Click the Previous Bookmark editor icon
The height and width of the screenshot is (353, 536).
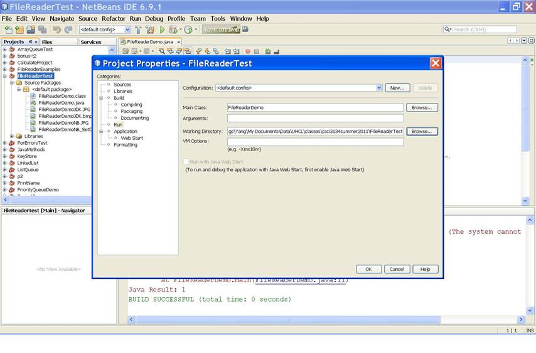tap(198, 51)
